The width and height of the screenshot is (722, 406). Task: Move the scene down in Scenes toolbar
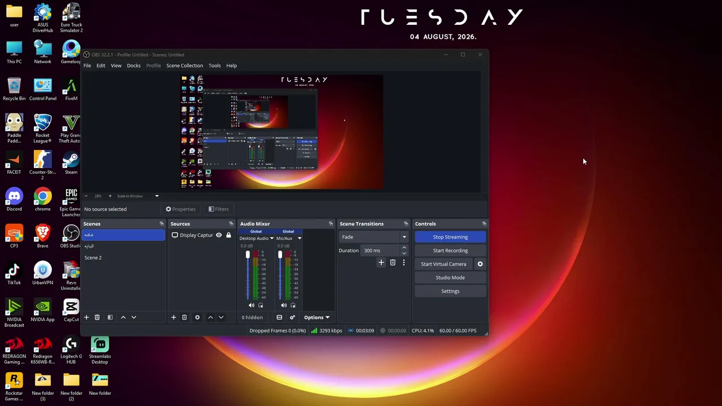134,317
